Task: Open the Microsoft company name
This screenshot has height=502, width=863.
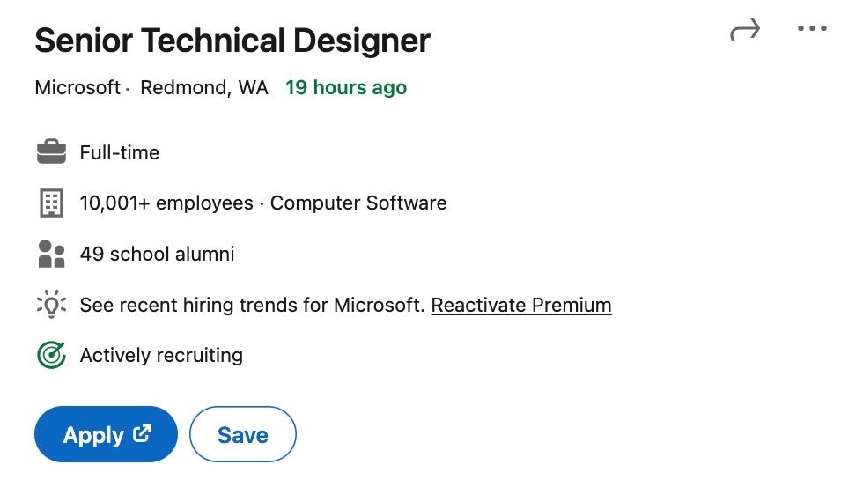Action: coord(77,87)
